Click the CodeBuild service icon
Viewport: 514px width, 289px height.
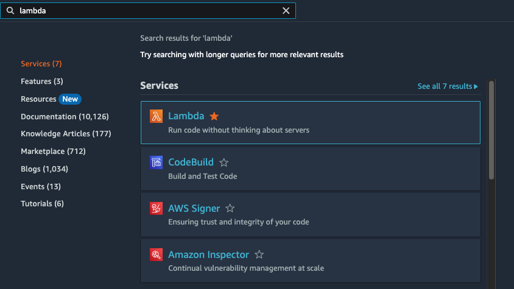(156, 162)
